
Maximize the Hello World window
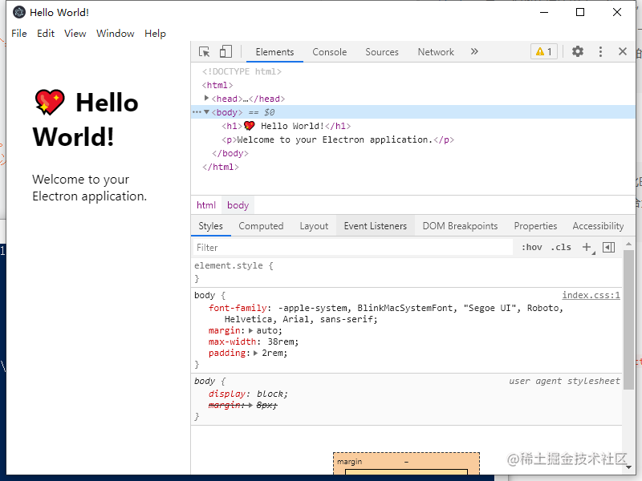580,12
